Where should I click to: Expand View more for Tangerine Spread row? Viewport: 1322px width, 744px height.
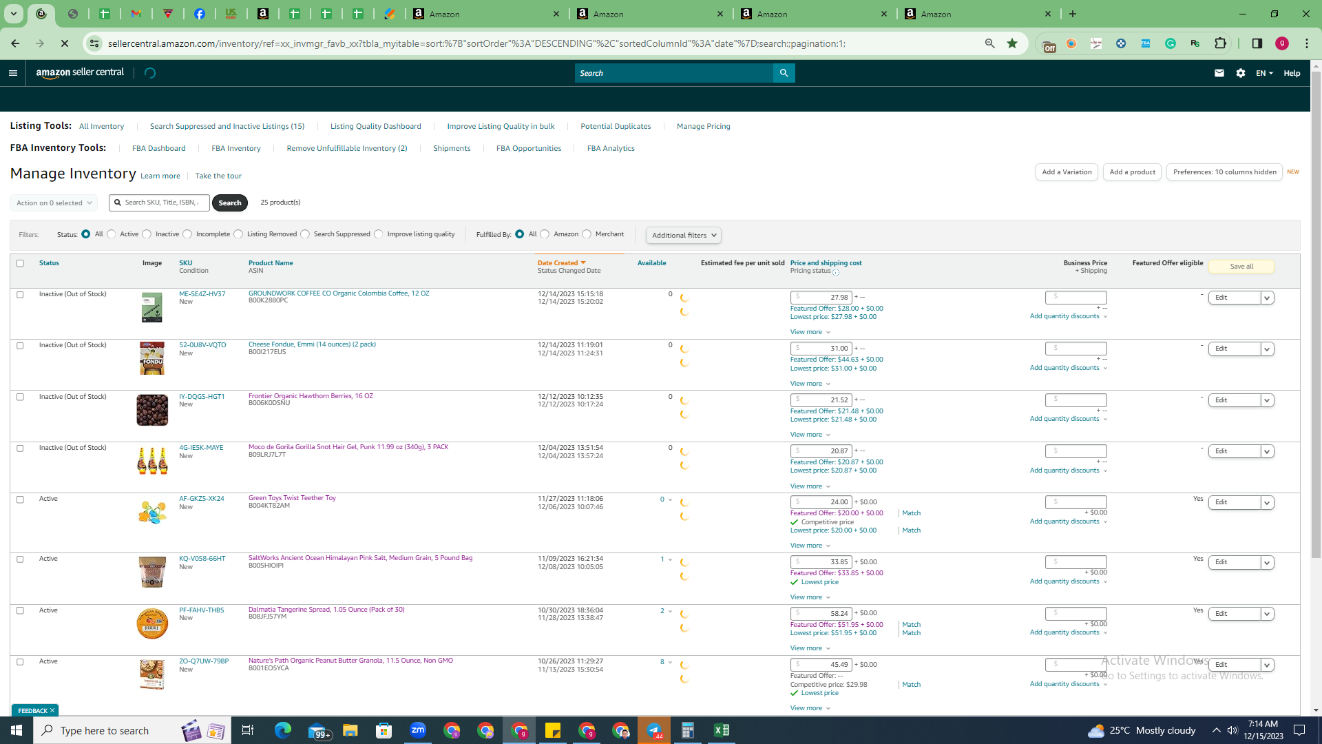pyautogui.click(x=810, y=648)
